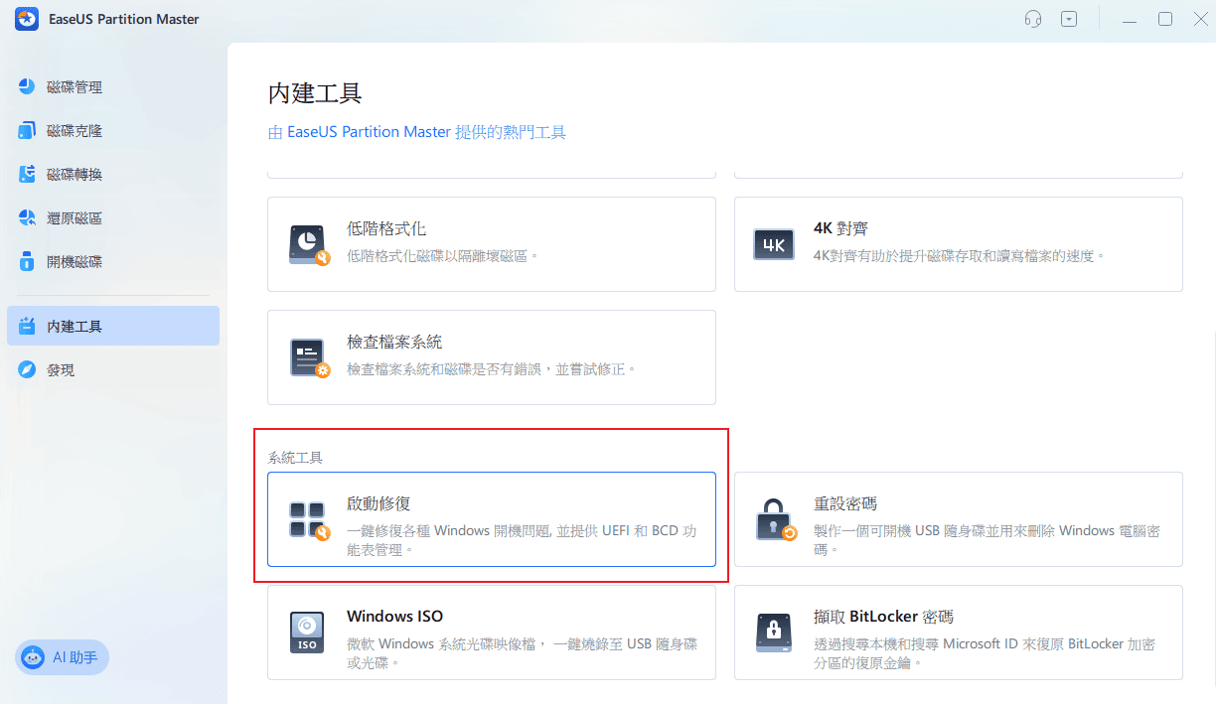
Task: Open the 發現 compass icon
Action: click(28, 370)
